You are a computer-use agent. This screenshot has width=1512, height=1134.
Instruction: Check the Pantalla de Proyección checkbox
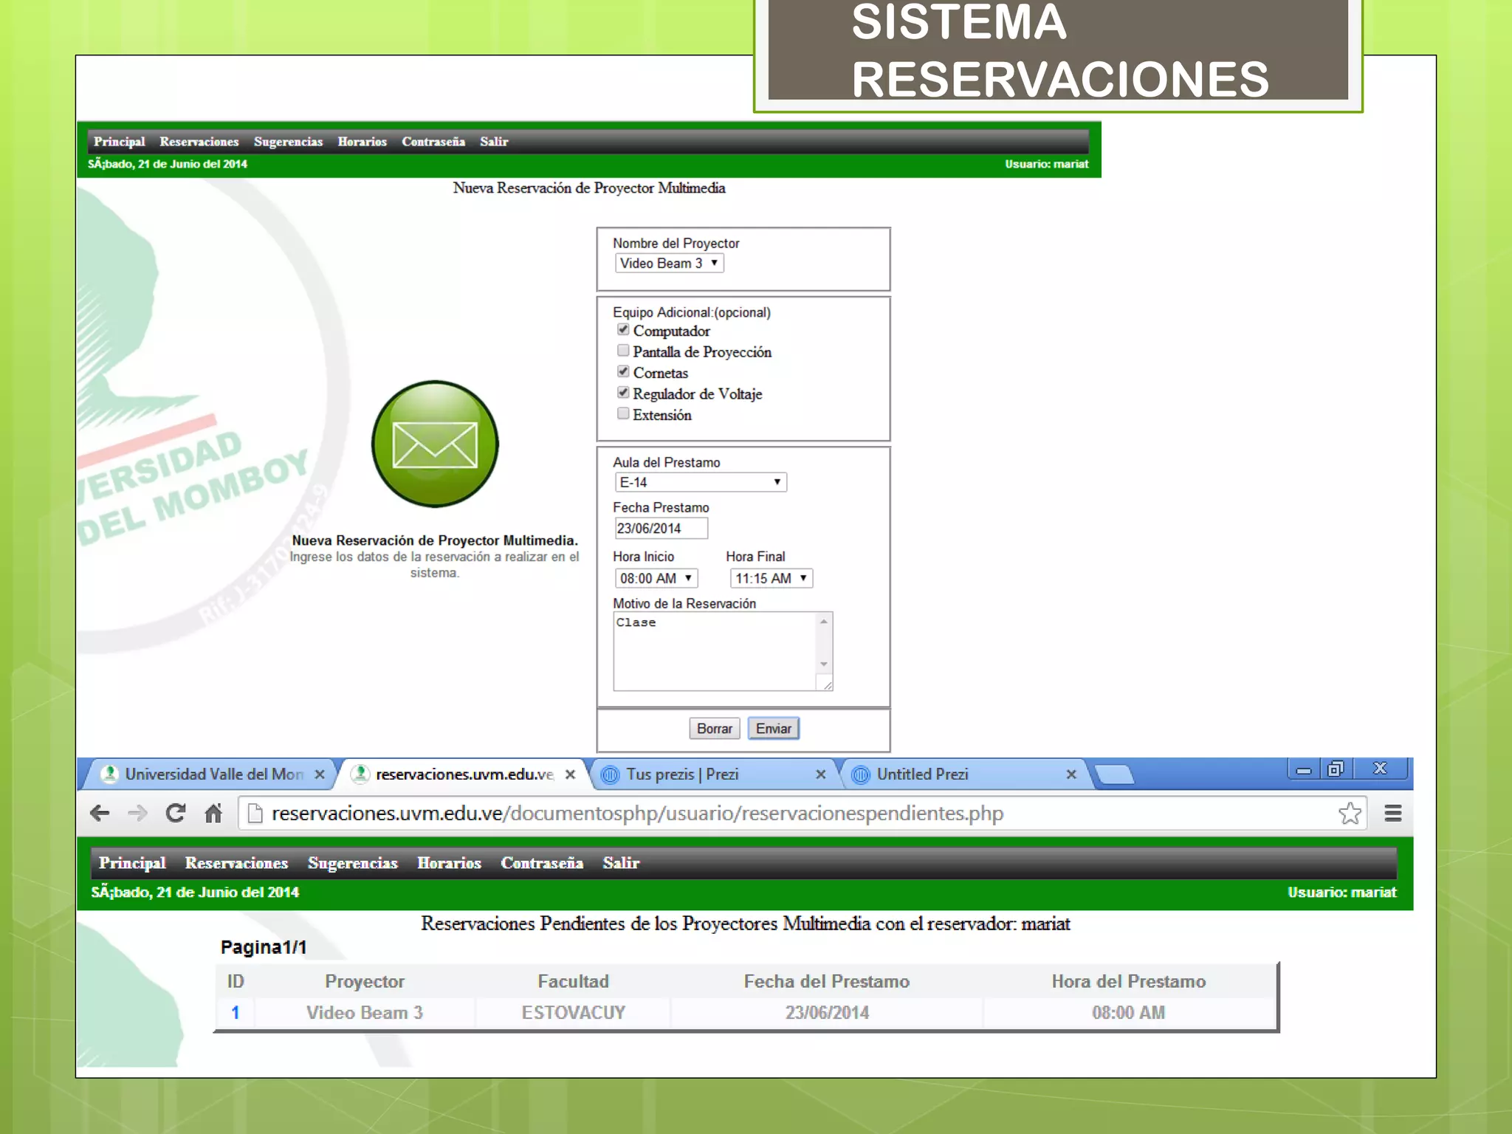coord(623,351)
